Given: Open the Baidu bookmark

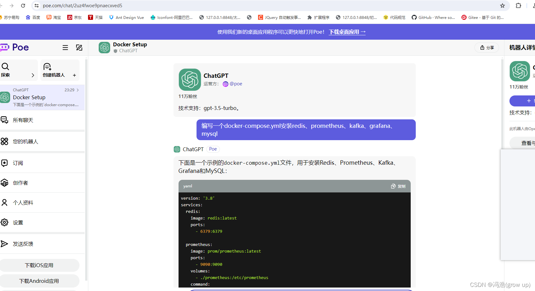Looking at the screenshot, I should (33, 17).
